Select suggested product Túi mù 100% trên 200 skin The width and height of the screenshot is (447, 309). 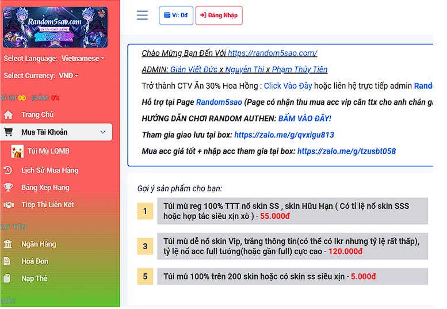pyautogui.click(x=292, y=277)
